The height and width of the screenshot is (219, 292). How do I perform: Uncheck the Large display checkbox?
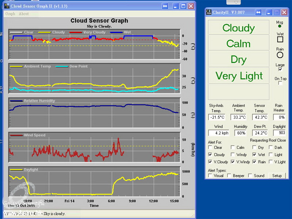click(280, 69)
